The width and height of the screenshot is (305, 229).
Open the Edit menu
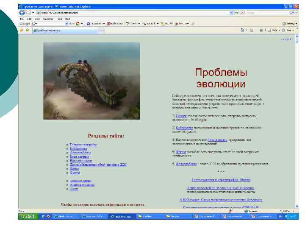(29, 19)
